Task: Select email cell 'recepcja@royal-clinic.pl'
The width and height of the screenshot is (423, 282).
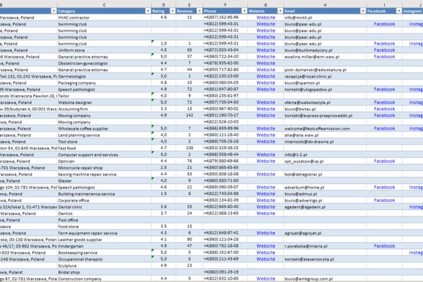Action: tap(325, 76)
